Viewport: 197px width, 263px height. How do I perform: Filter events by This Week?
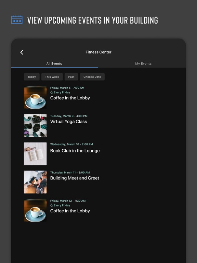(52, 77)
